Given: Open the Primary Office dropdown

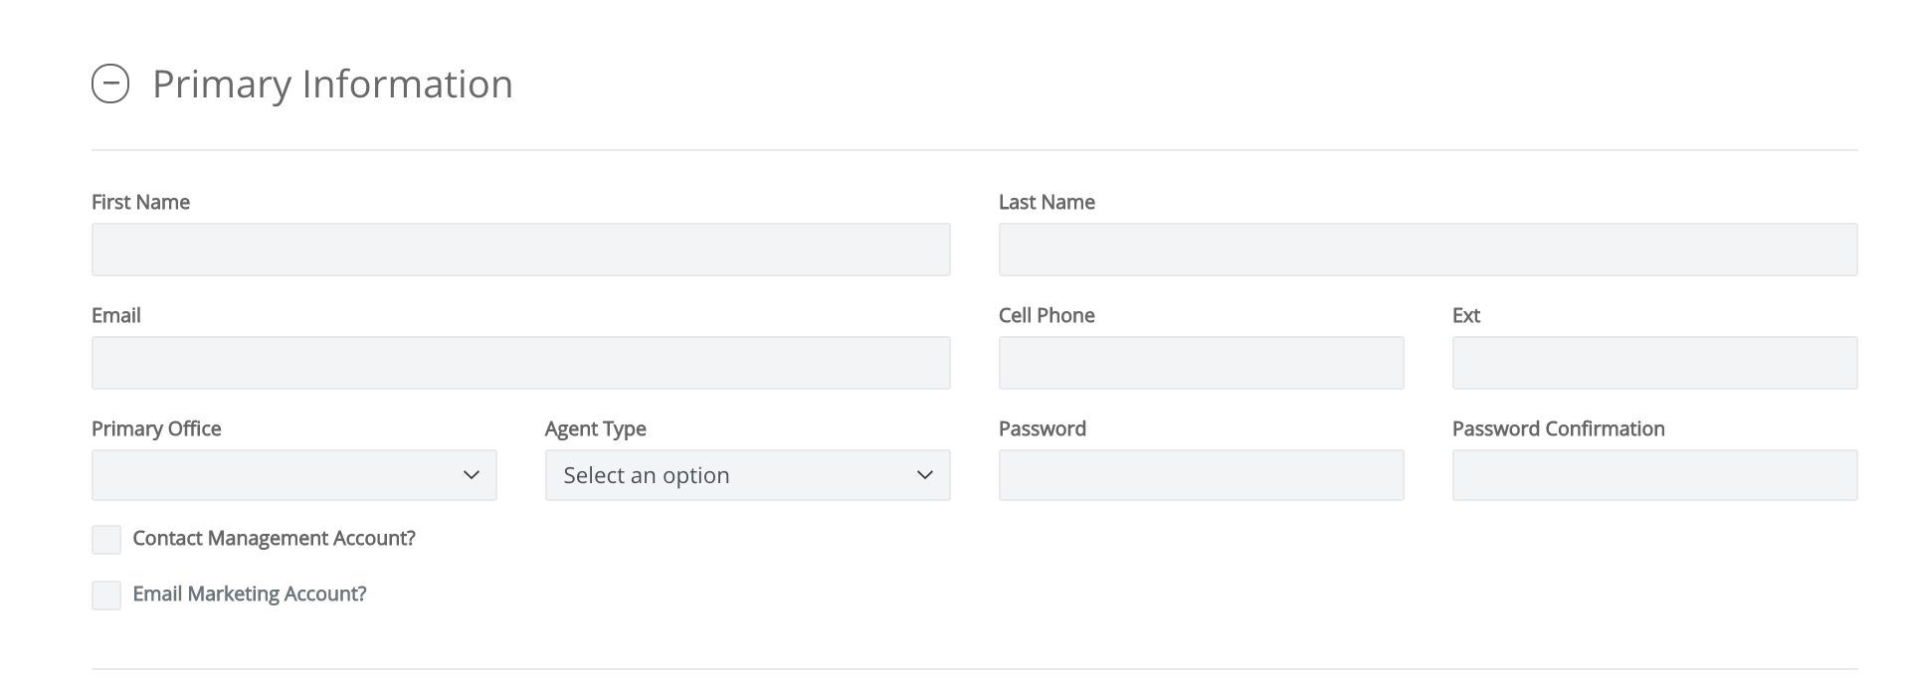Looking at the screenshot, I should [294, 475].
